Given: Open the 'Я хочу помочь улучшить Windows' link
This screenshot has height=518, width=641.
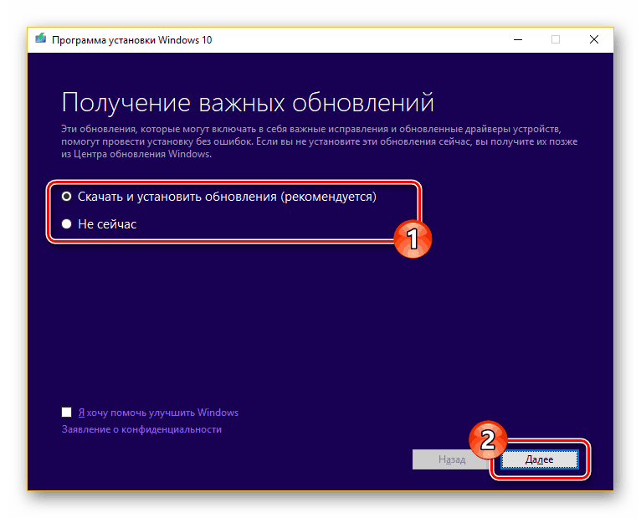Looking at the screenshot, I should 158,413.
